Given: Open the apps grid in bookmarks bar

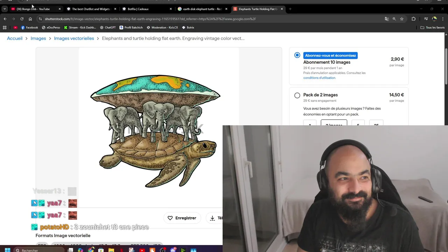Looking at the screenshot, I should pos(5,27).
